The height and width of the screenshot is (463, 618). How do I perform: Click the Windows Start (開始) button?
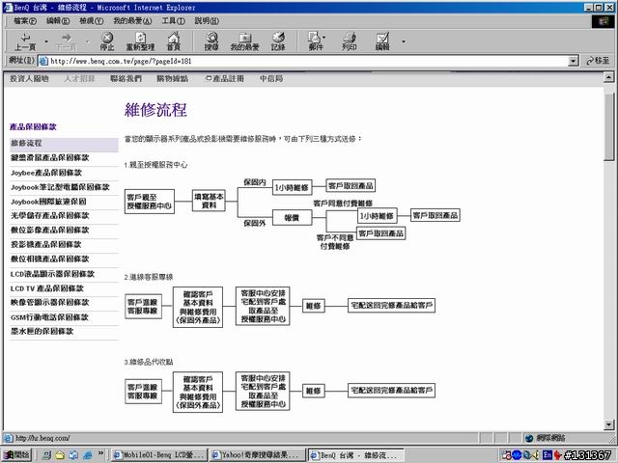(x=17, y=455)
